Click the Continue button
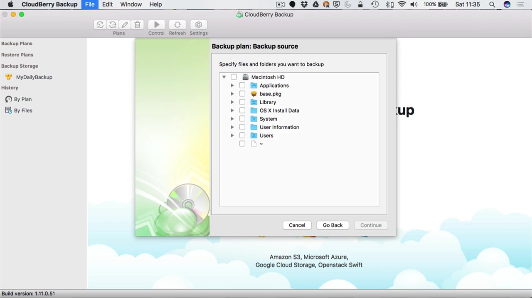Screen dimensions: 532x299 pyautogui.click(x=371, y=225)
